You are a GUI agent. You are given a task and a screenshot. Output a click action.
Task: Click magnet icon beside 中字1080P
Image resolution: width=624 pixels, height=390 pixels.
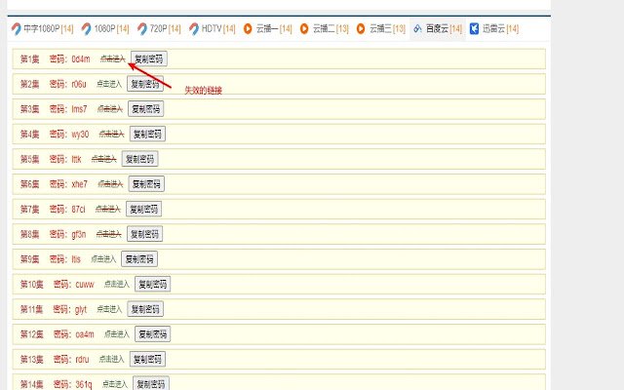17,28
